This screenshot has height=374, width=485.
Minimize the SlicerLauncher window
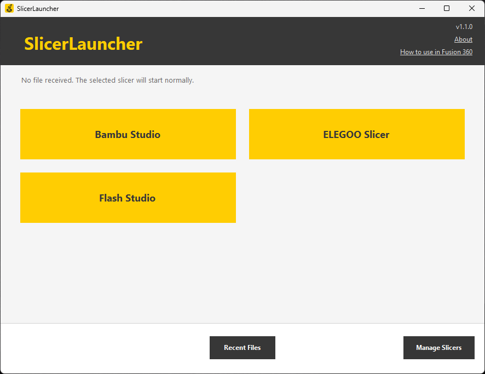click(x=422, y=8)
